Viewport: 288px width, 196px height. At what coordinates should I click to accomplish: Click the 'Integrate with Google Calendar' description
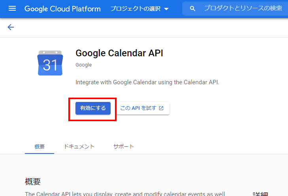(x=147, y=82)
